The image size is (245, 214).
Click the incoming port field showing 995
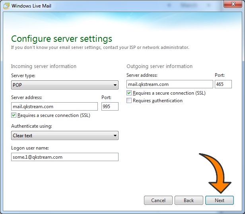(110, 107)
